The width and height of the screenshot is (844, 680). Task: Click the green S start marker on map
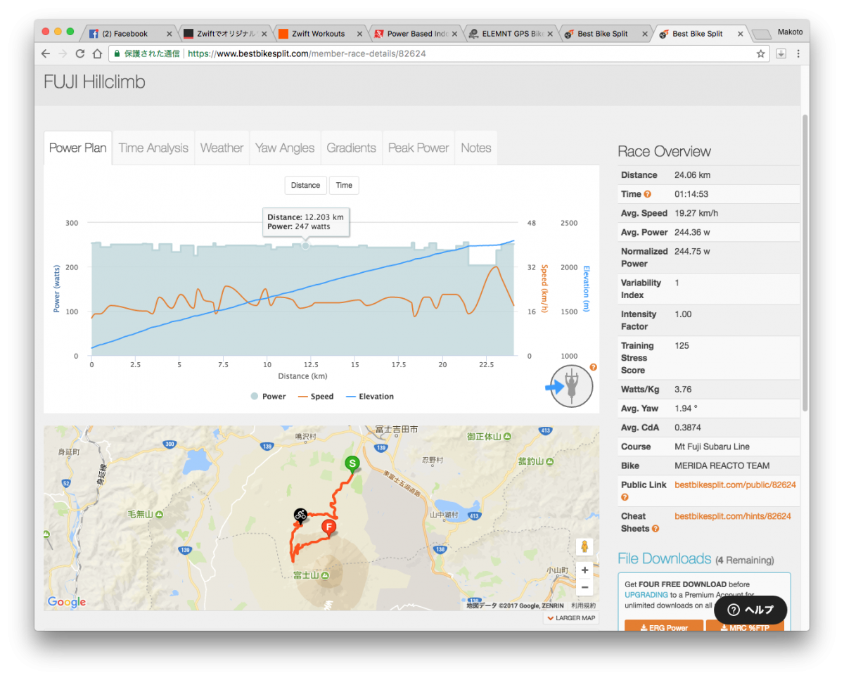tap(352, 463)
